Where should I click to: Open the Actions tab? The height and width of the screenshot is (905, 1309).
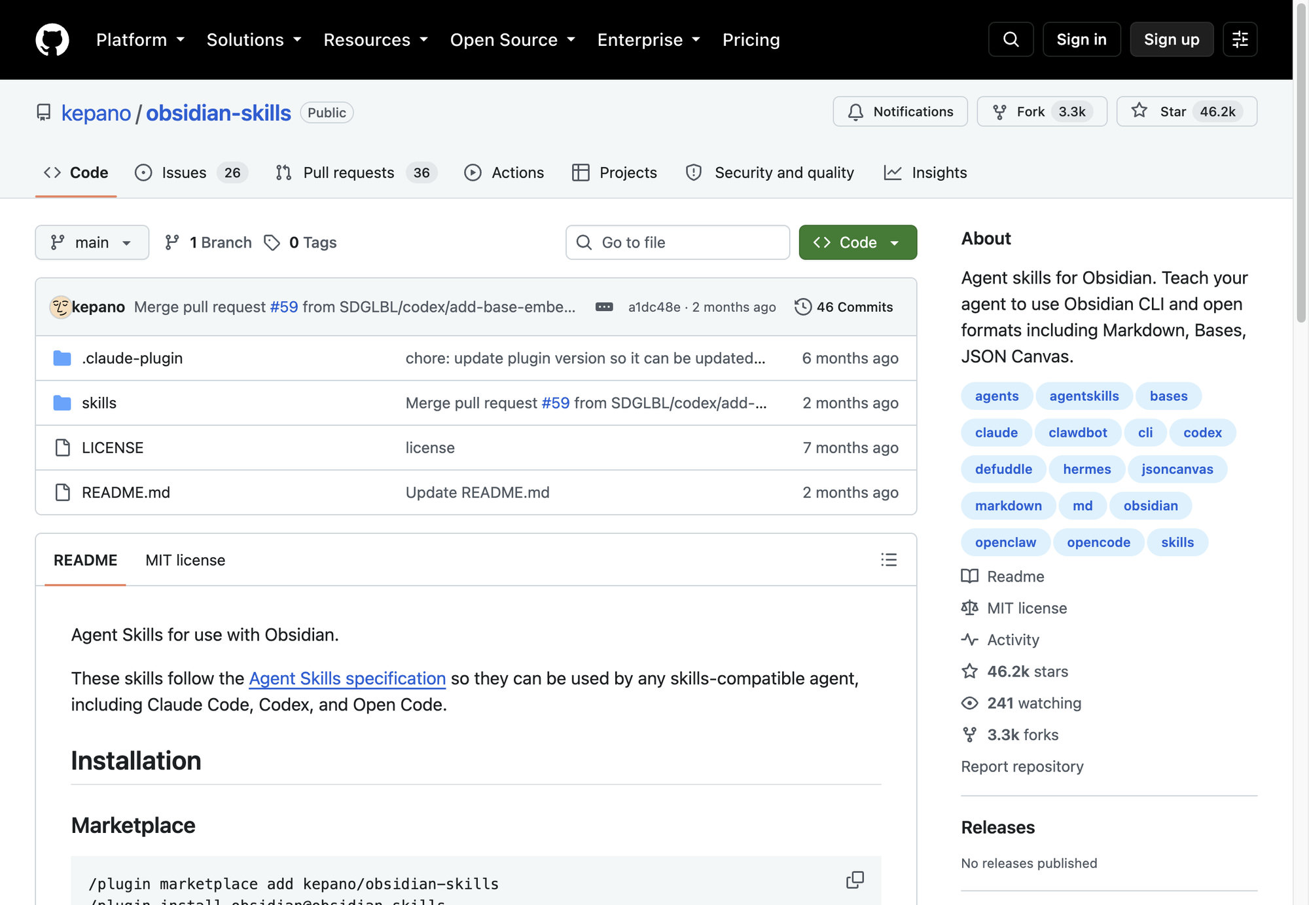(504, 173)
